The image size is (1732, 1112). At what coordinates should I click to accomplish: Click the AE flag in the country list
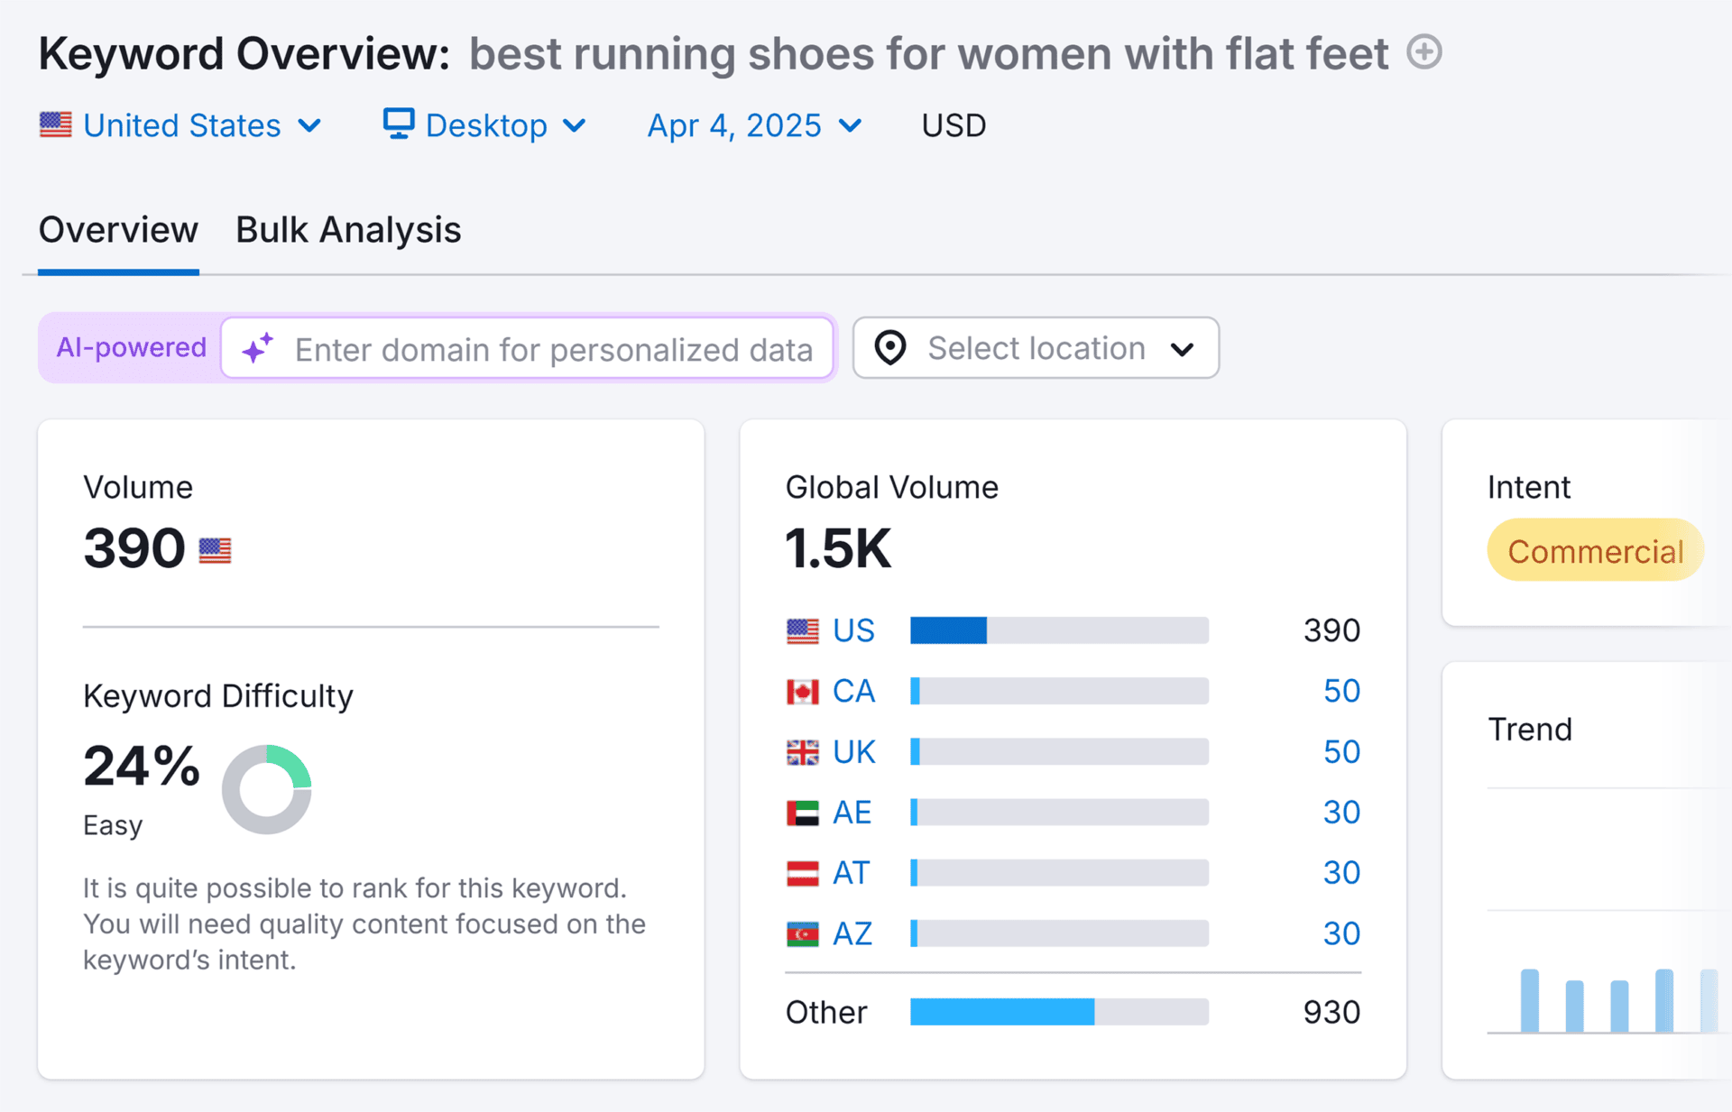point(802,812)
